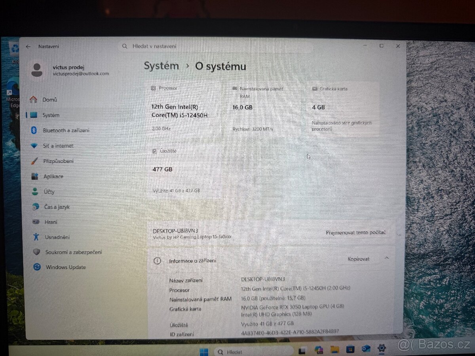Image resolution: width=475 pixels, height=356 pixels.
Task: Click the 16,0 GB RAM value
Action: pyautogui.click(x=243, y=107)
